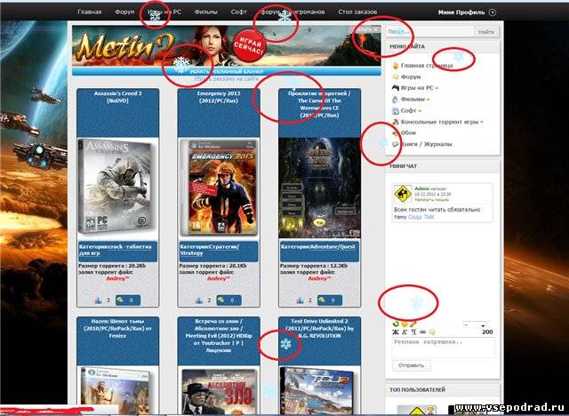This screenshot has width=569, height=416.
Task: Click the Найти search button
Action: [x=486, y=32]
